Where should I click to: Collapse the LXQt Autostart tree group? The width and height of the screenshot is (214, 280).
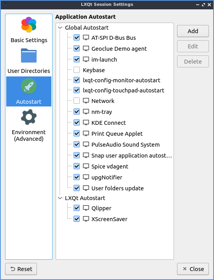[60, 198]
